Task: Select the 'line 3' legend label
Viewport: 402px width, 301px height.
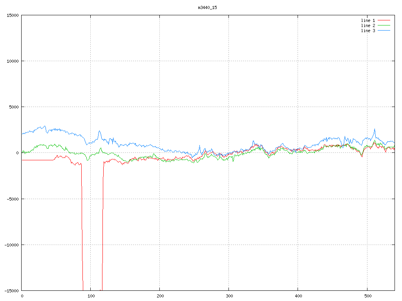Action: [x=368, y=30]
